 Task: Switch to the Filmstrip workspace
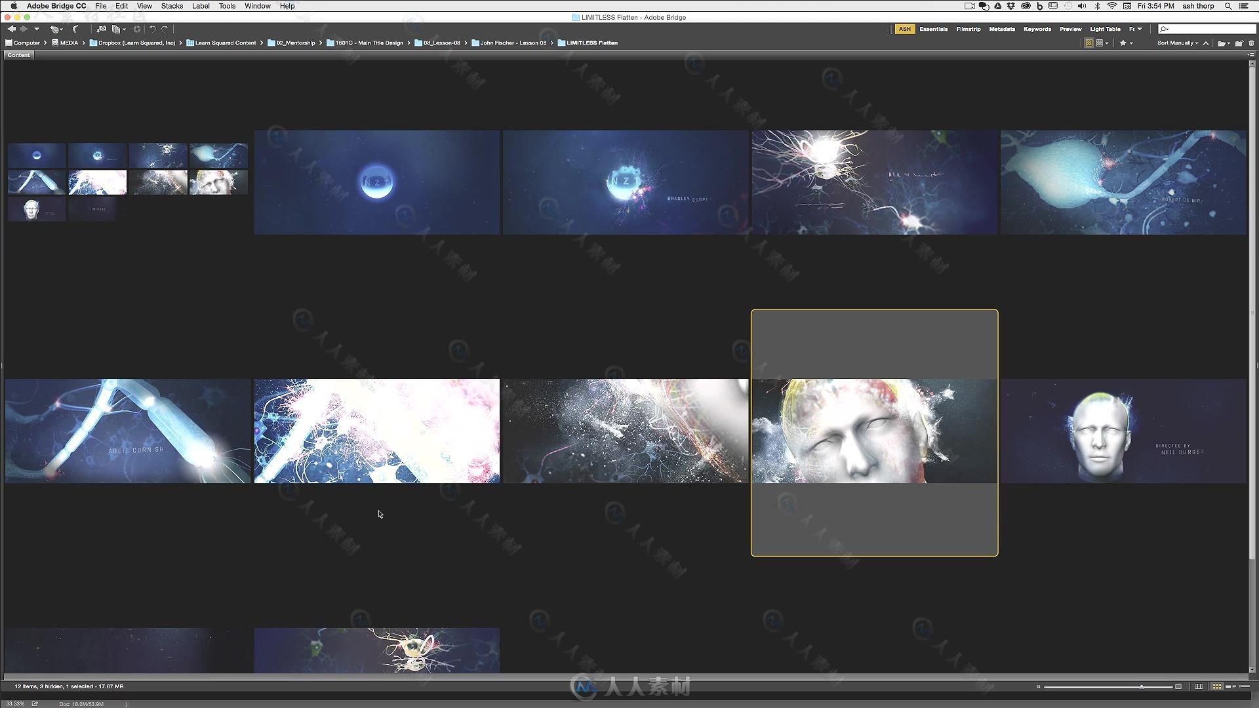point(969,29)
